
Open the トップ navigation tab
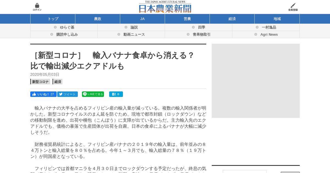click(53, 19)
